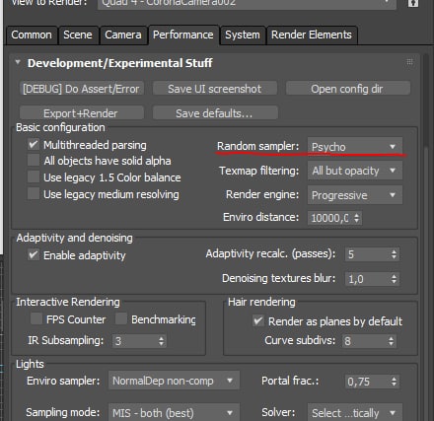The image size is (434, 421).
Task: Open the Sampling mode dropdown
Action: click(x=174, y=413)
